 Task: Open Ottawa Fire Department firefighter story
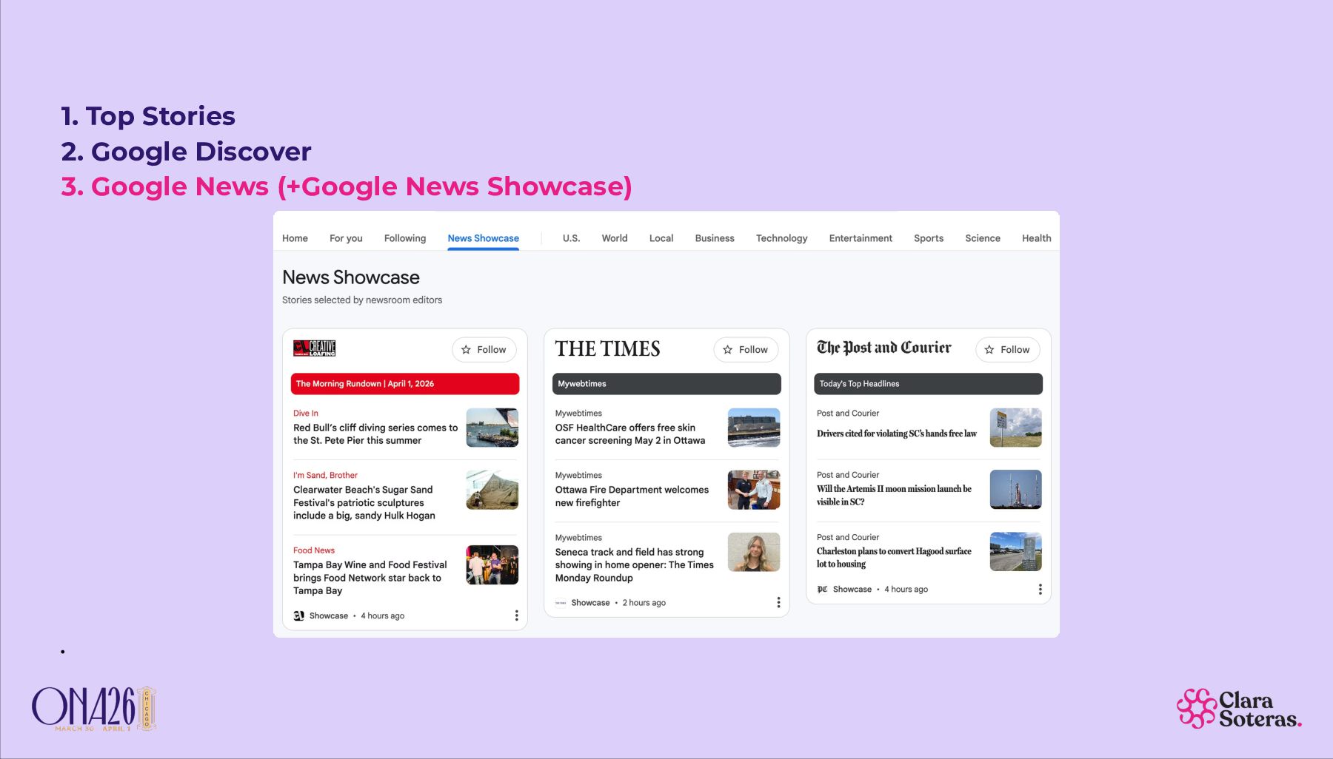[x=632, y=496]
